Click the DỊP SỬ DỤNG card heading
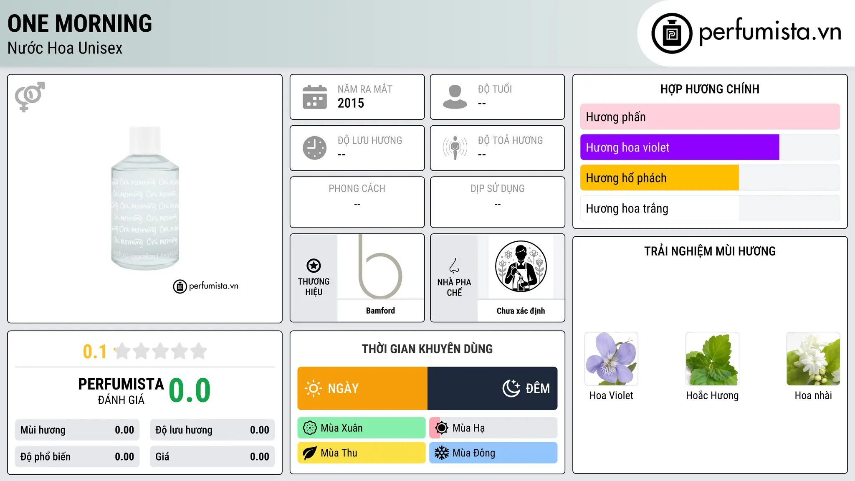Screen dimensions: 855x481 click(x=497, y=189)
